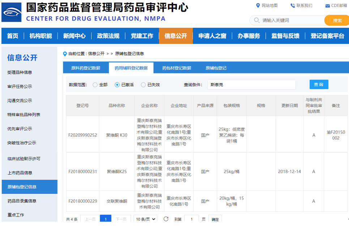349x226 pixels.
Task: Click the 网站地图 link
Action: click(269, 5)
